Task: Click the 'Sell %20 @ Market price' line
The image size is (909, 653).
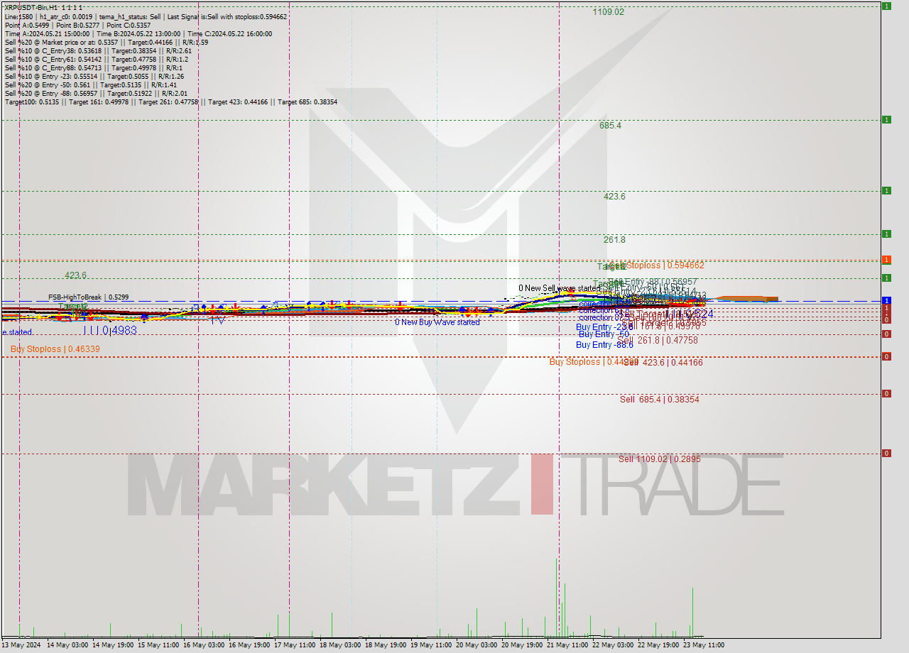Action: coord(107,42)
